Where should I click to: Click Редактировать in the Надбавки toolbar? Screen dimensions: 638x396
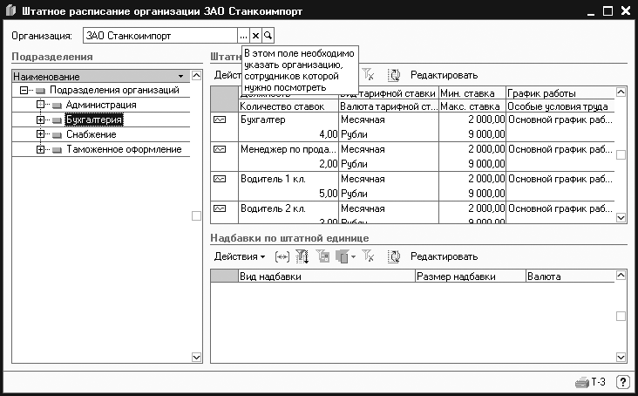444,256
